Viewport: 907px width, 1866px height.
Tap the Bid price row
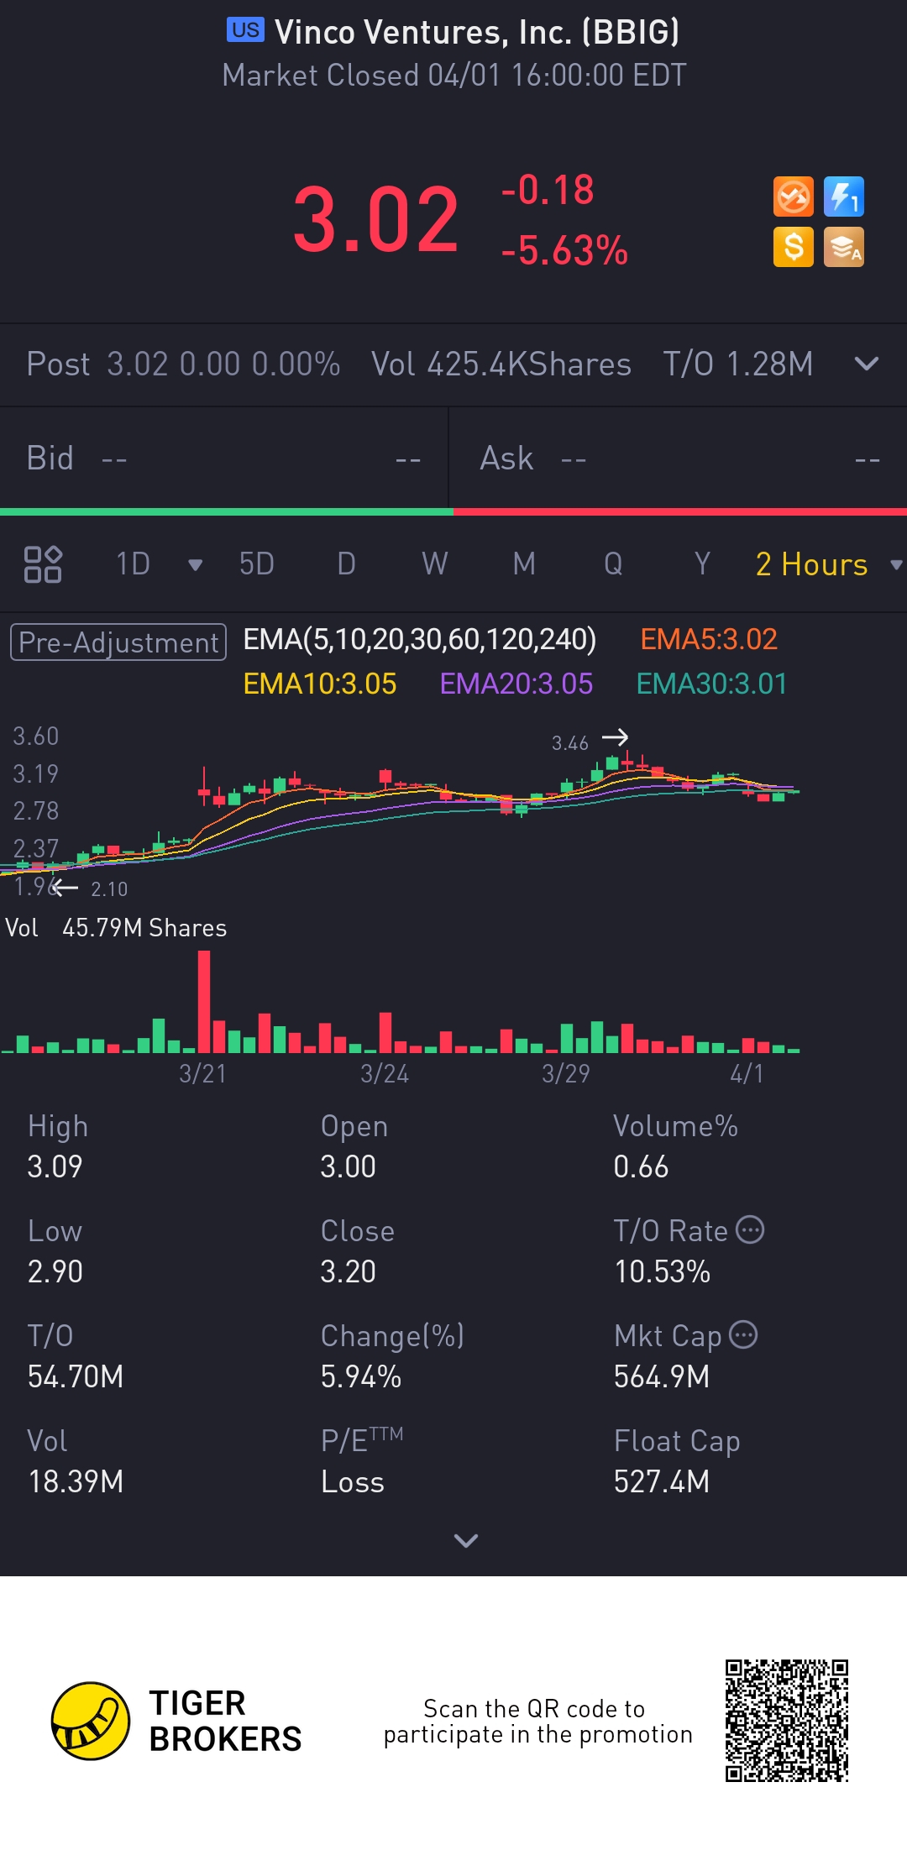point(224,459)
